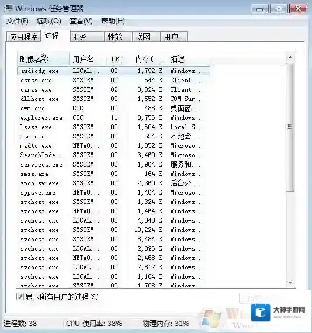The width and height of the screenshot is (312, 333).
Task: Click the COM Sur... description cell
Action: 187,99
